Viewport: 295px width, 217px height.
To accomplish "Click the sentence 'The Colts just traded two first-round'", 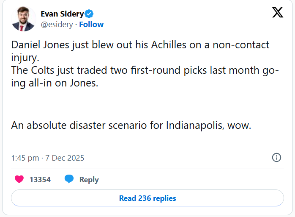I will tap(144, 71).
